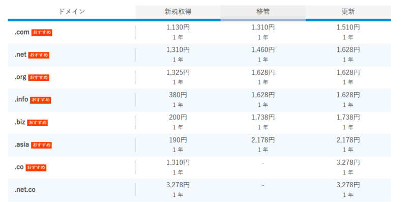
Task: Click the .biz new registration price 200円
Action: coord(178,118)
